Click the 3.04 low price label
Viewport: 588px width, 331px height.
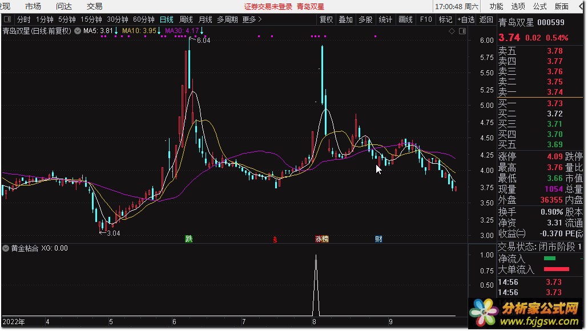pyautogui.click(x=113, y=233)
